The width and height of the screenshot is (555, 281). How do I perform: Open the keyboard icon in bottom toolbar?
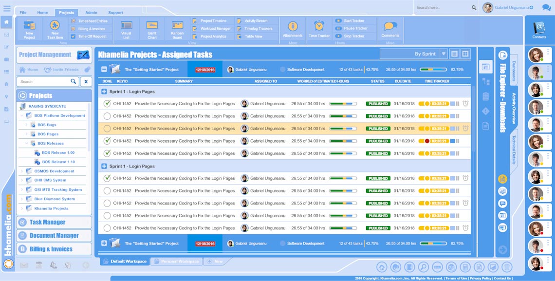pyautogui.click(x=437, y=267)
